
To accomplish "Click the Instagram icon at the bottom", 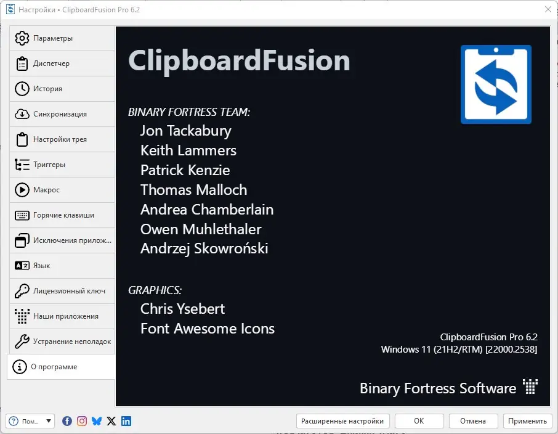I will pos(81,421).
